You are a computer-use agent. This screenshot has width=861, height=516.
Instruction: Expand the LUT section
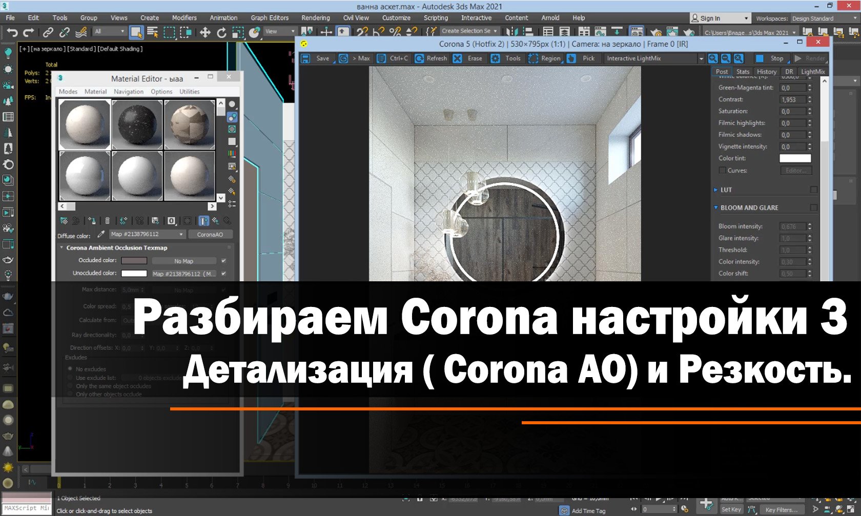tap(716, 190)
